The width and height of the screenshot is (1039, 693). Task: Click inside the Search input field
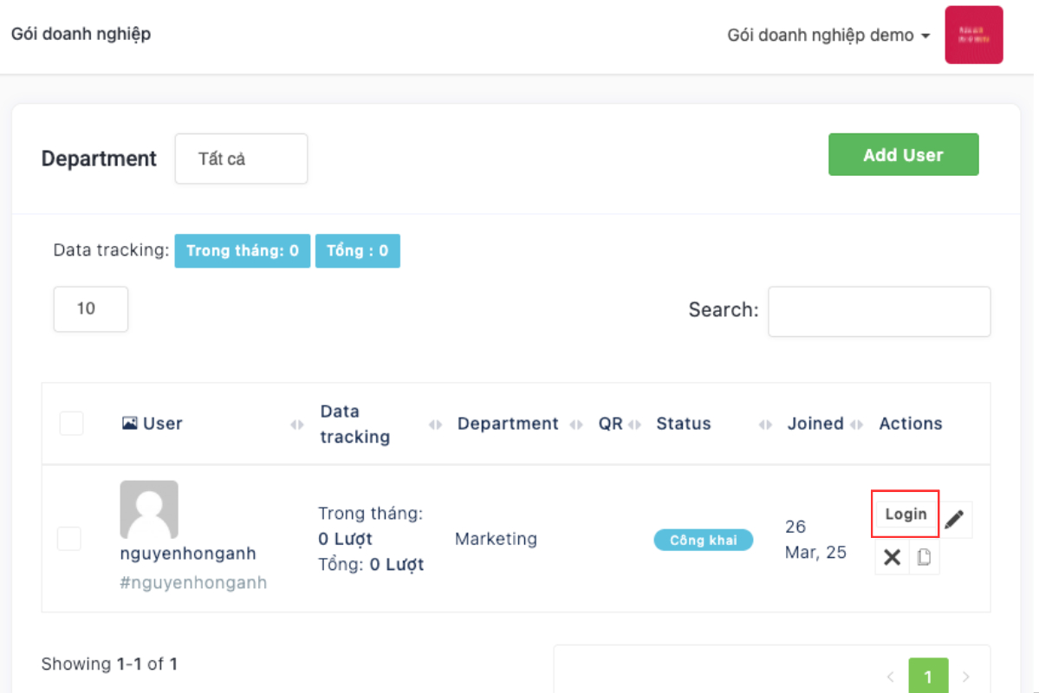879,312
